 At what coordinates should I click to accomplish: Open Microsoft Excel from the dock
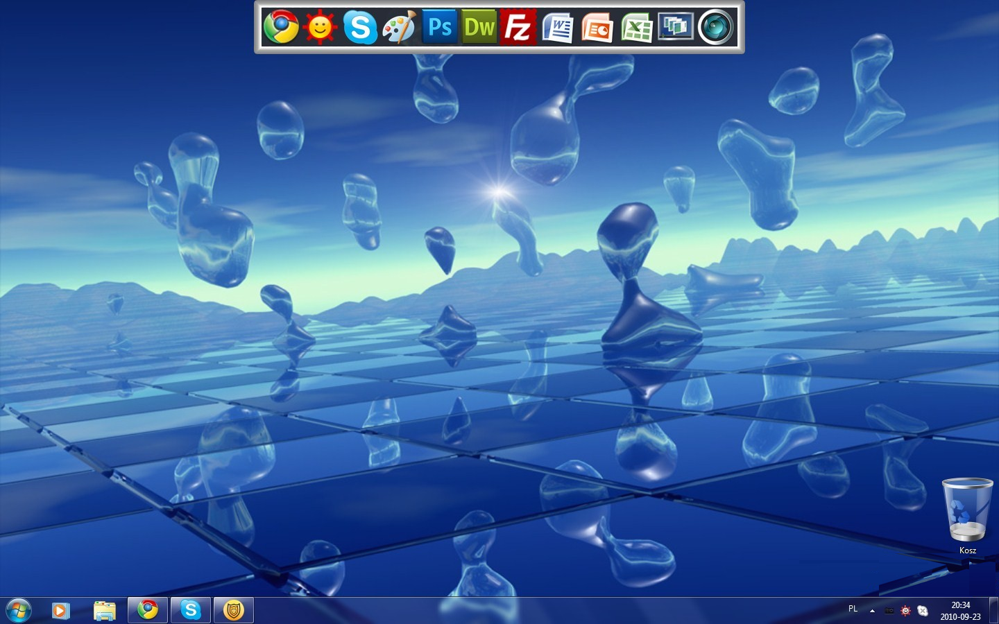pyautogui.click(x=637, y=28)
